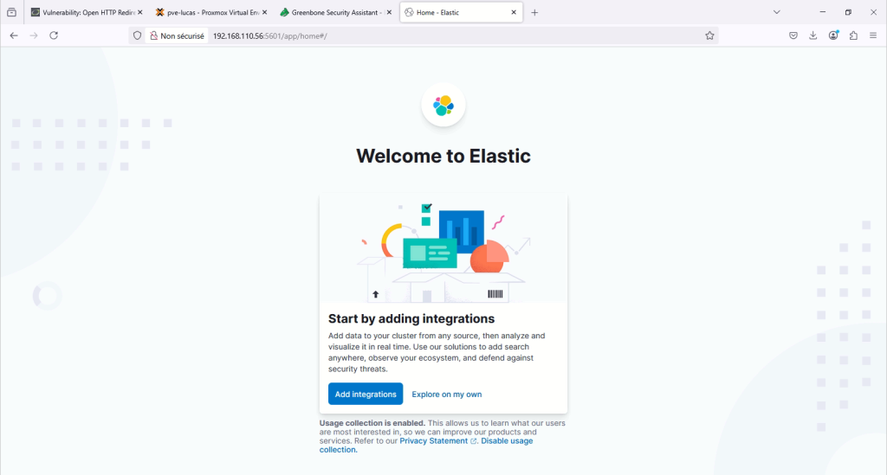Open the Firefox account icon

point(833,35)
